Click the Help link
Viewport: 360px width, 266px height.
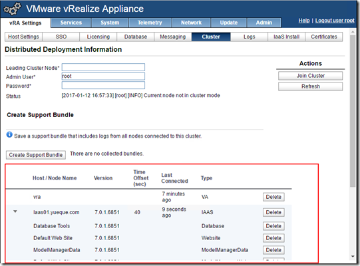[x=304, y=21]
